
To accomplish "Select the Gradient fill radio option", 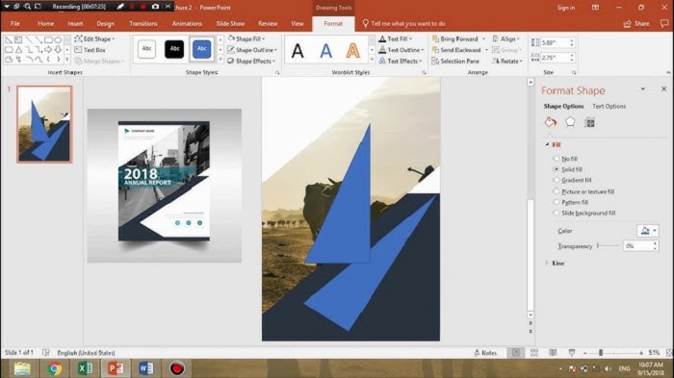I will click(x=557, y=180).
